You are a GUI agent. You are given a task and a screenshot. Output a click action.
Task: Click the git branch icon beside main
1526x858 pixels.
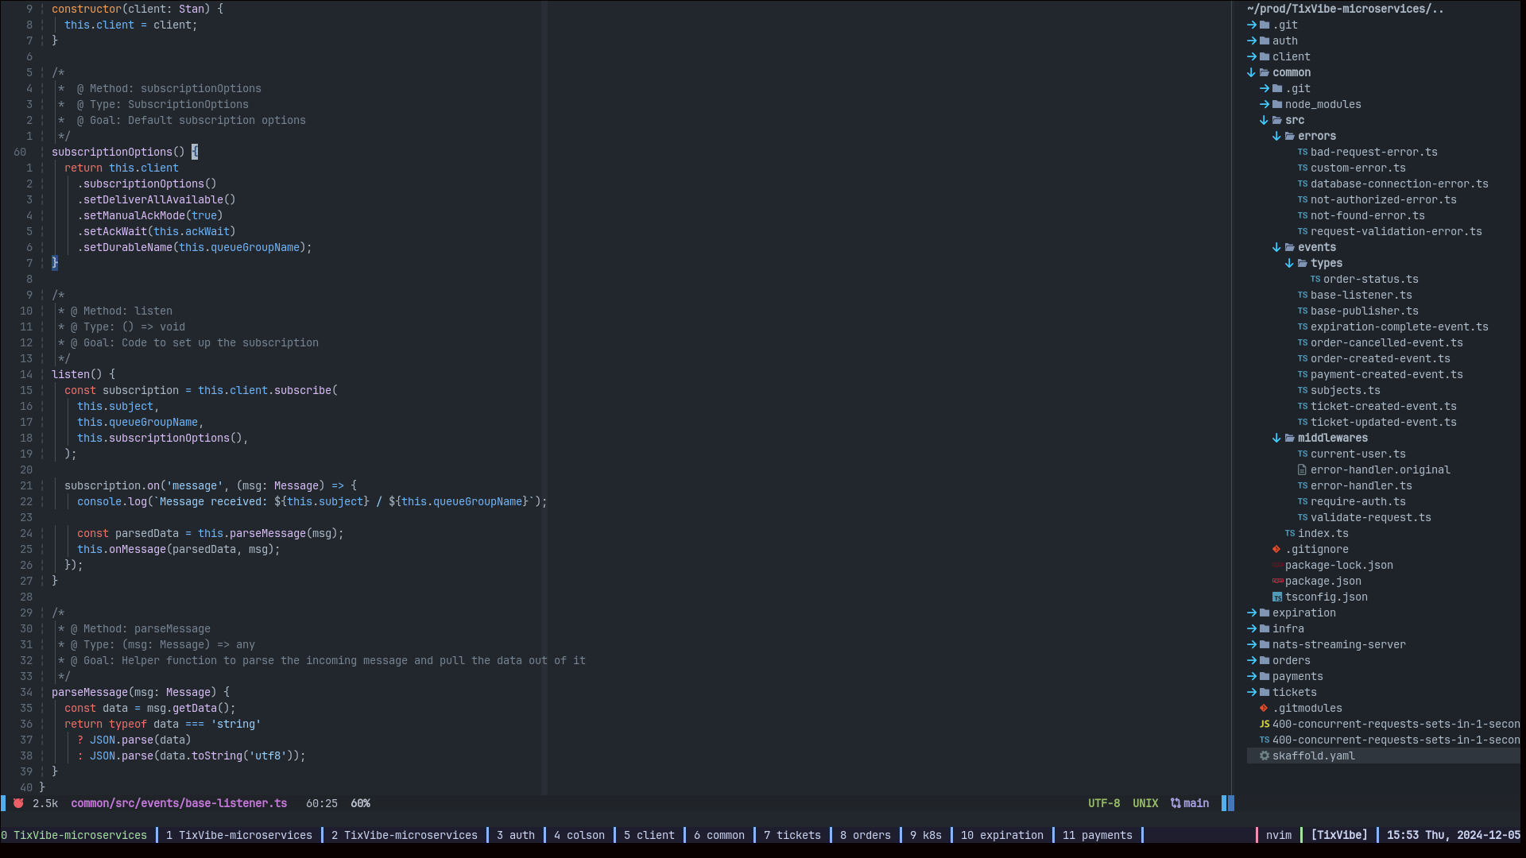click(1175, 803)
